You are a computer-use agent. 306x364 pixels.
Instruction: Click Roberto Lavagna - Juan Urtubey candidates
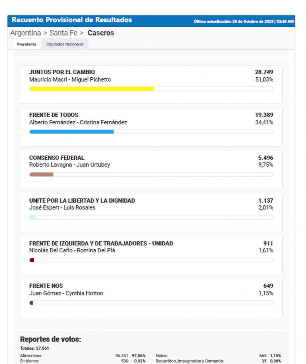70,165
